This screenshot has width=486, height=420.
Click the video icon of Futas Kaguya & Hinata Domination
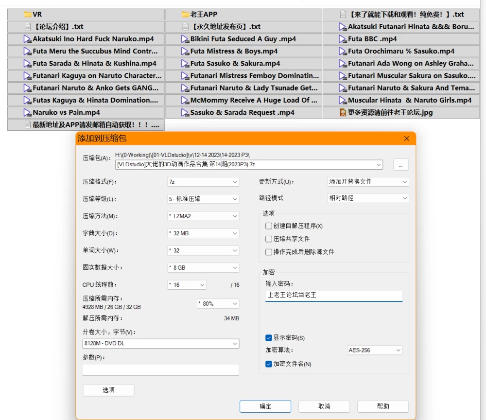pos(28,100)
